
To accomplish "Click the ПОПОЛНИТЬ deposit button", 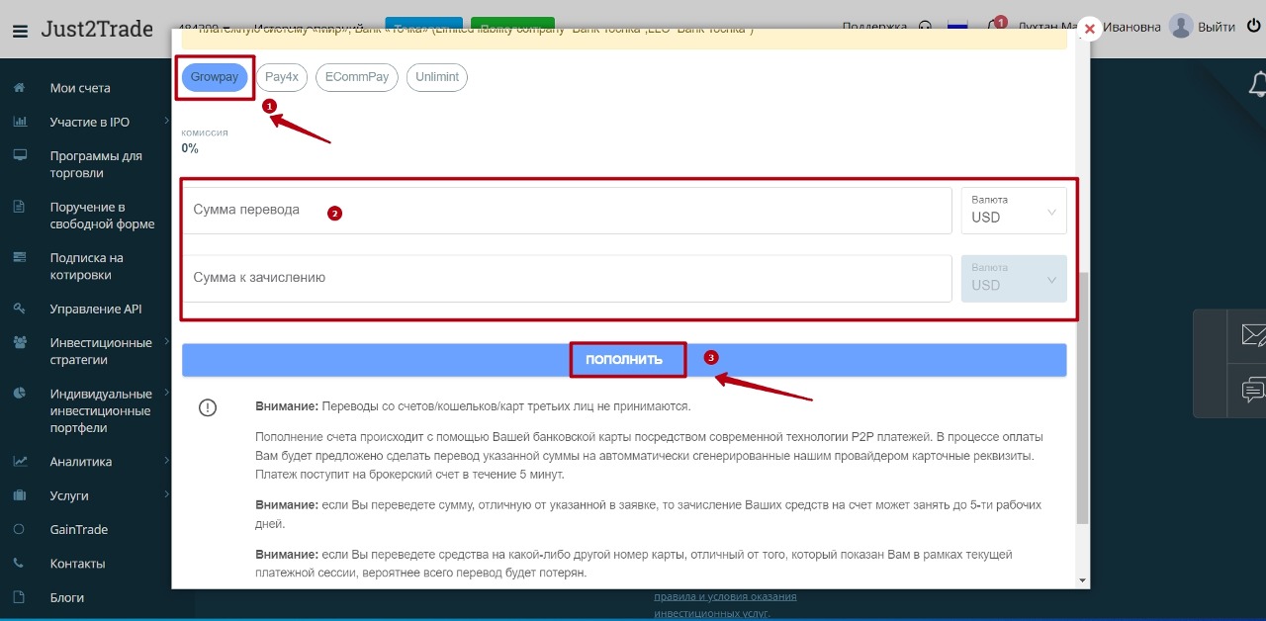I will [624, 360].
